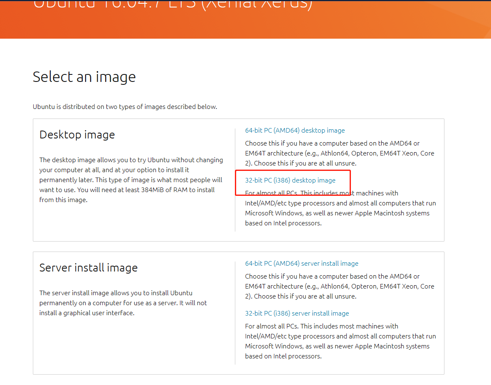The image size is (491, 385).
Task: Click the 'Desktop image' section heading
Action: coord(77,135)
